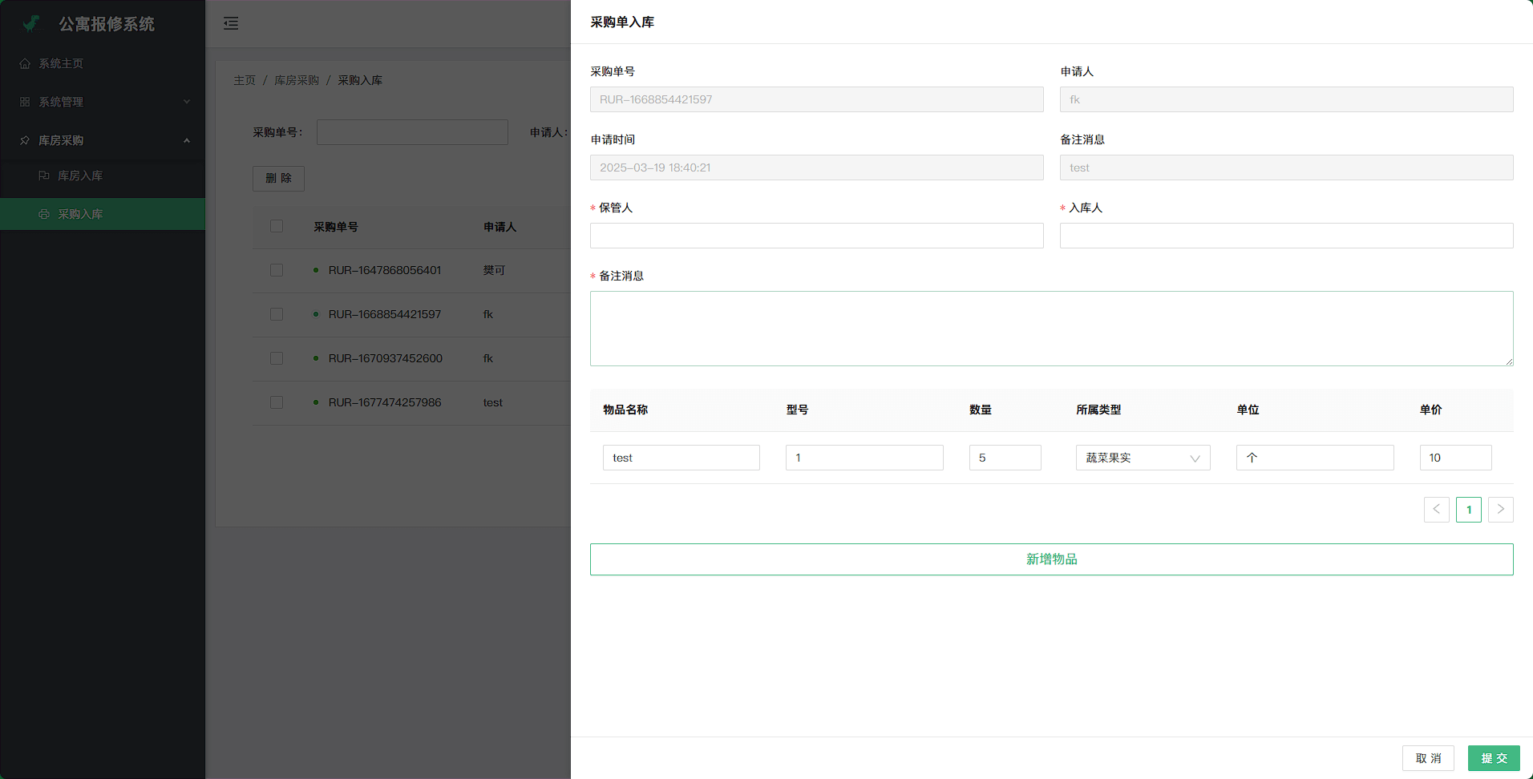
Task: Collapse the 库房采购 submenu chevron
Action: coord(187,140)
